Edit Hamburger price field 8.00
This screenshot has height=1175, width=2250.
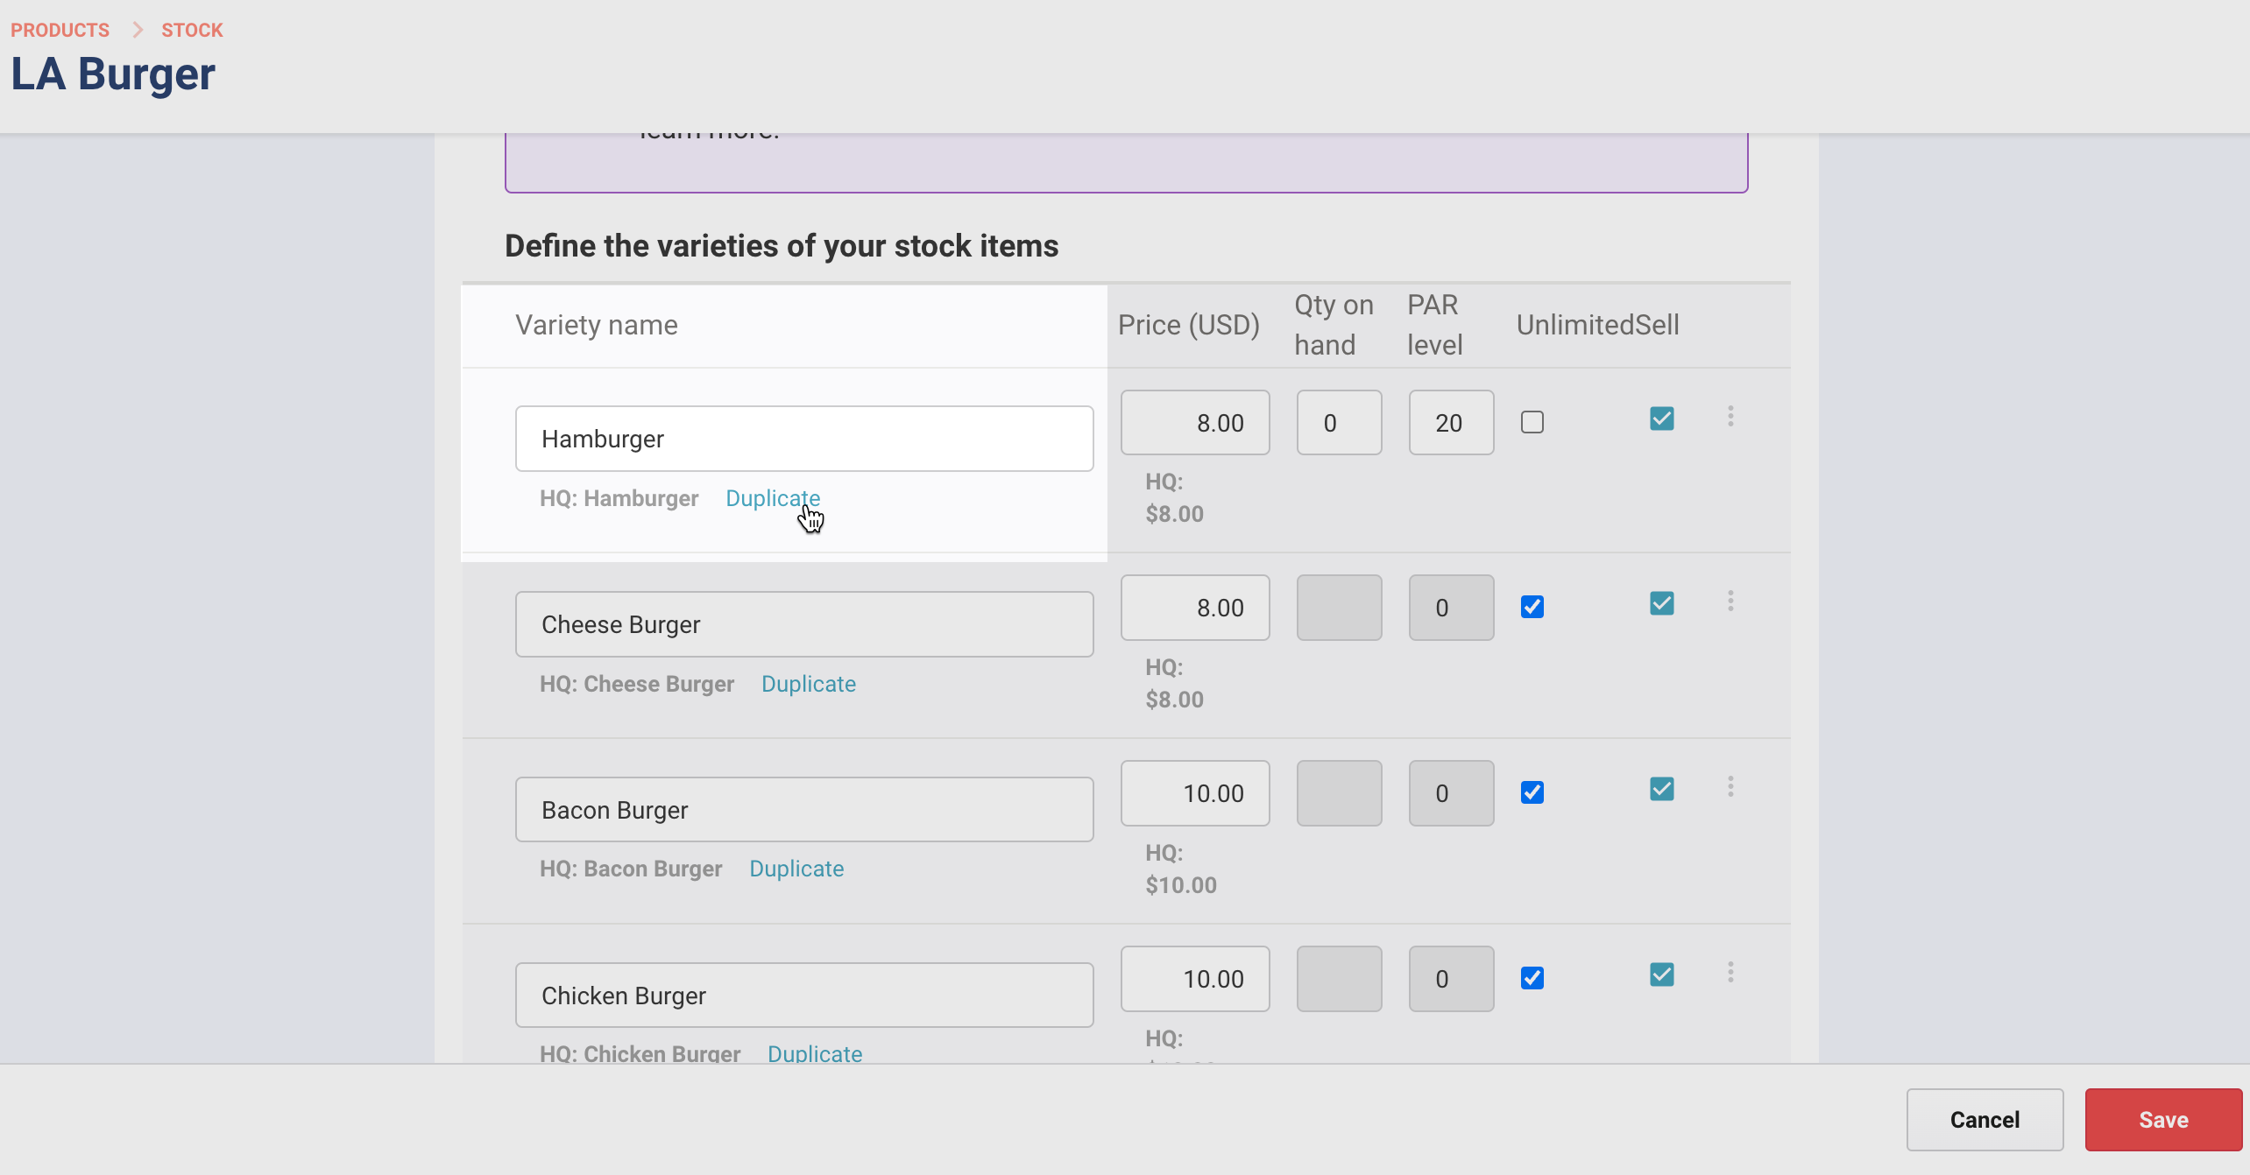pos(1195,423)
